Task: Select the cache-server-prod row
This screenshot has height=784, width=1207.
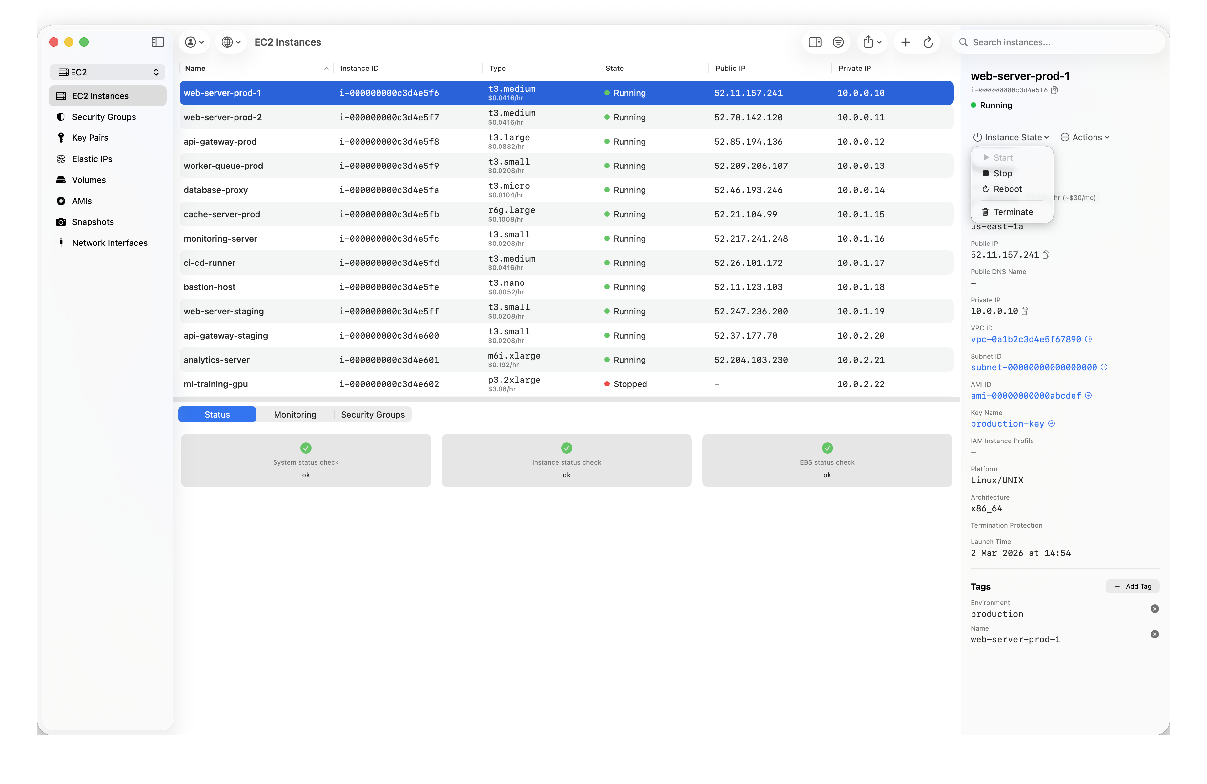Action: (566, 214)
